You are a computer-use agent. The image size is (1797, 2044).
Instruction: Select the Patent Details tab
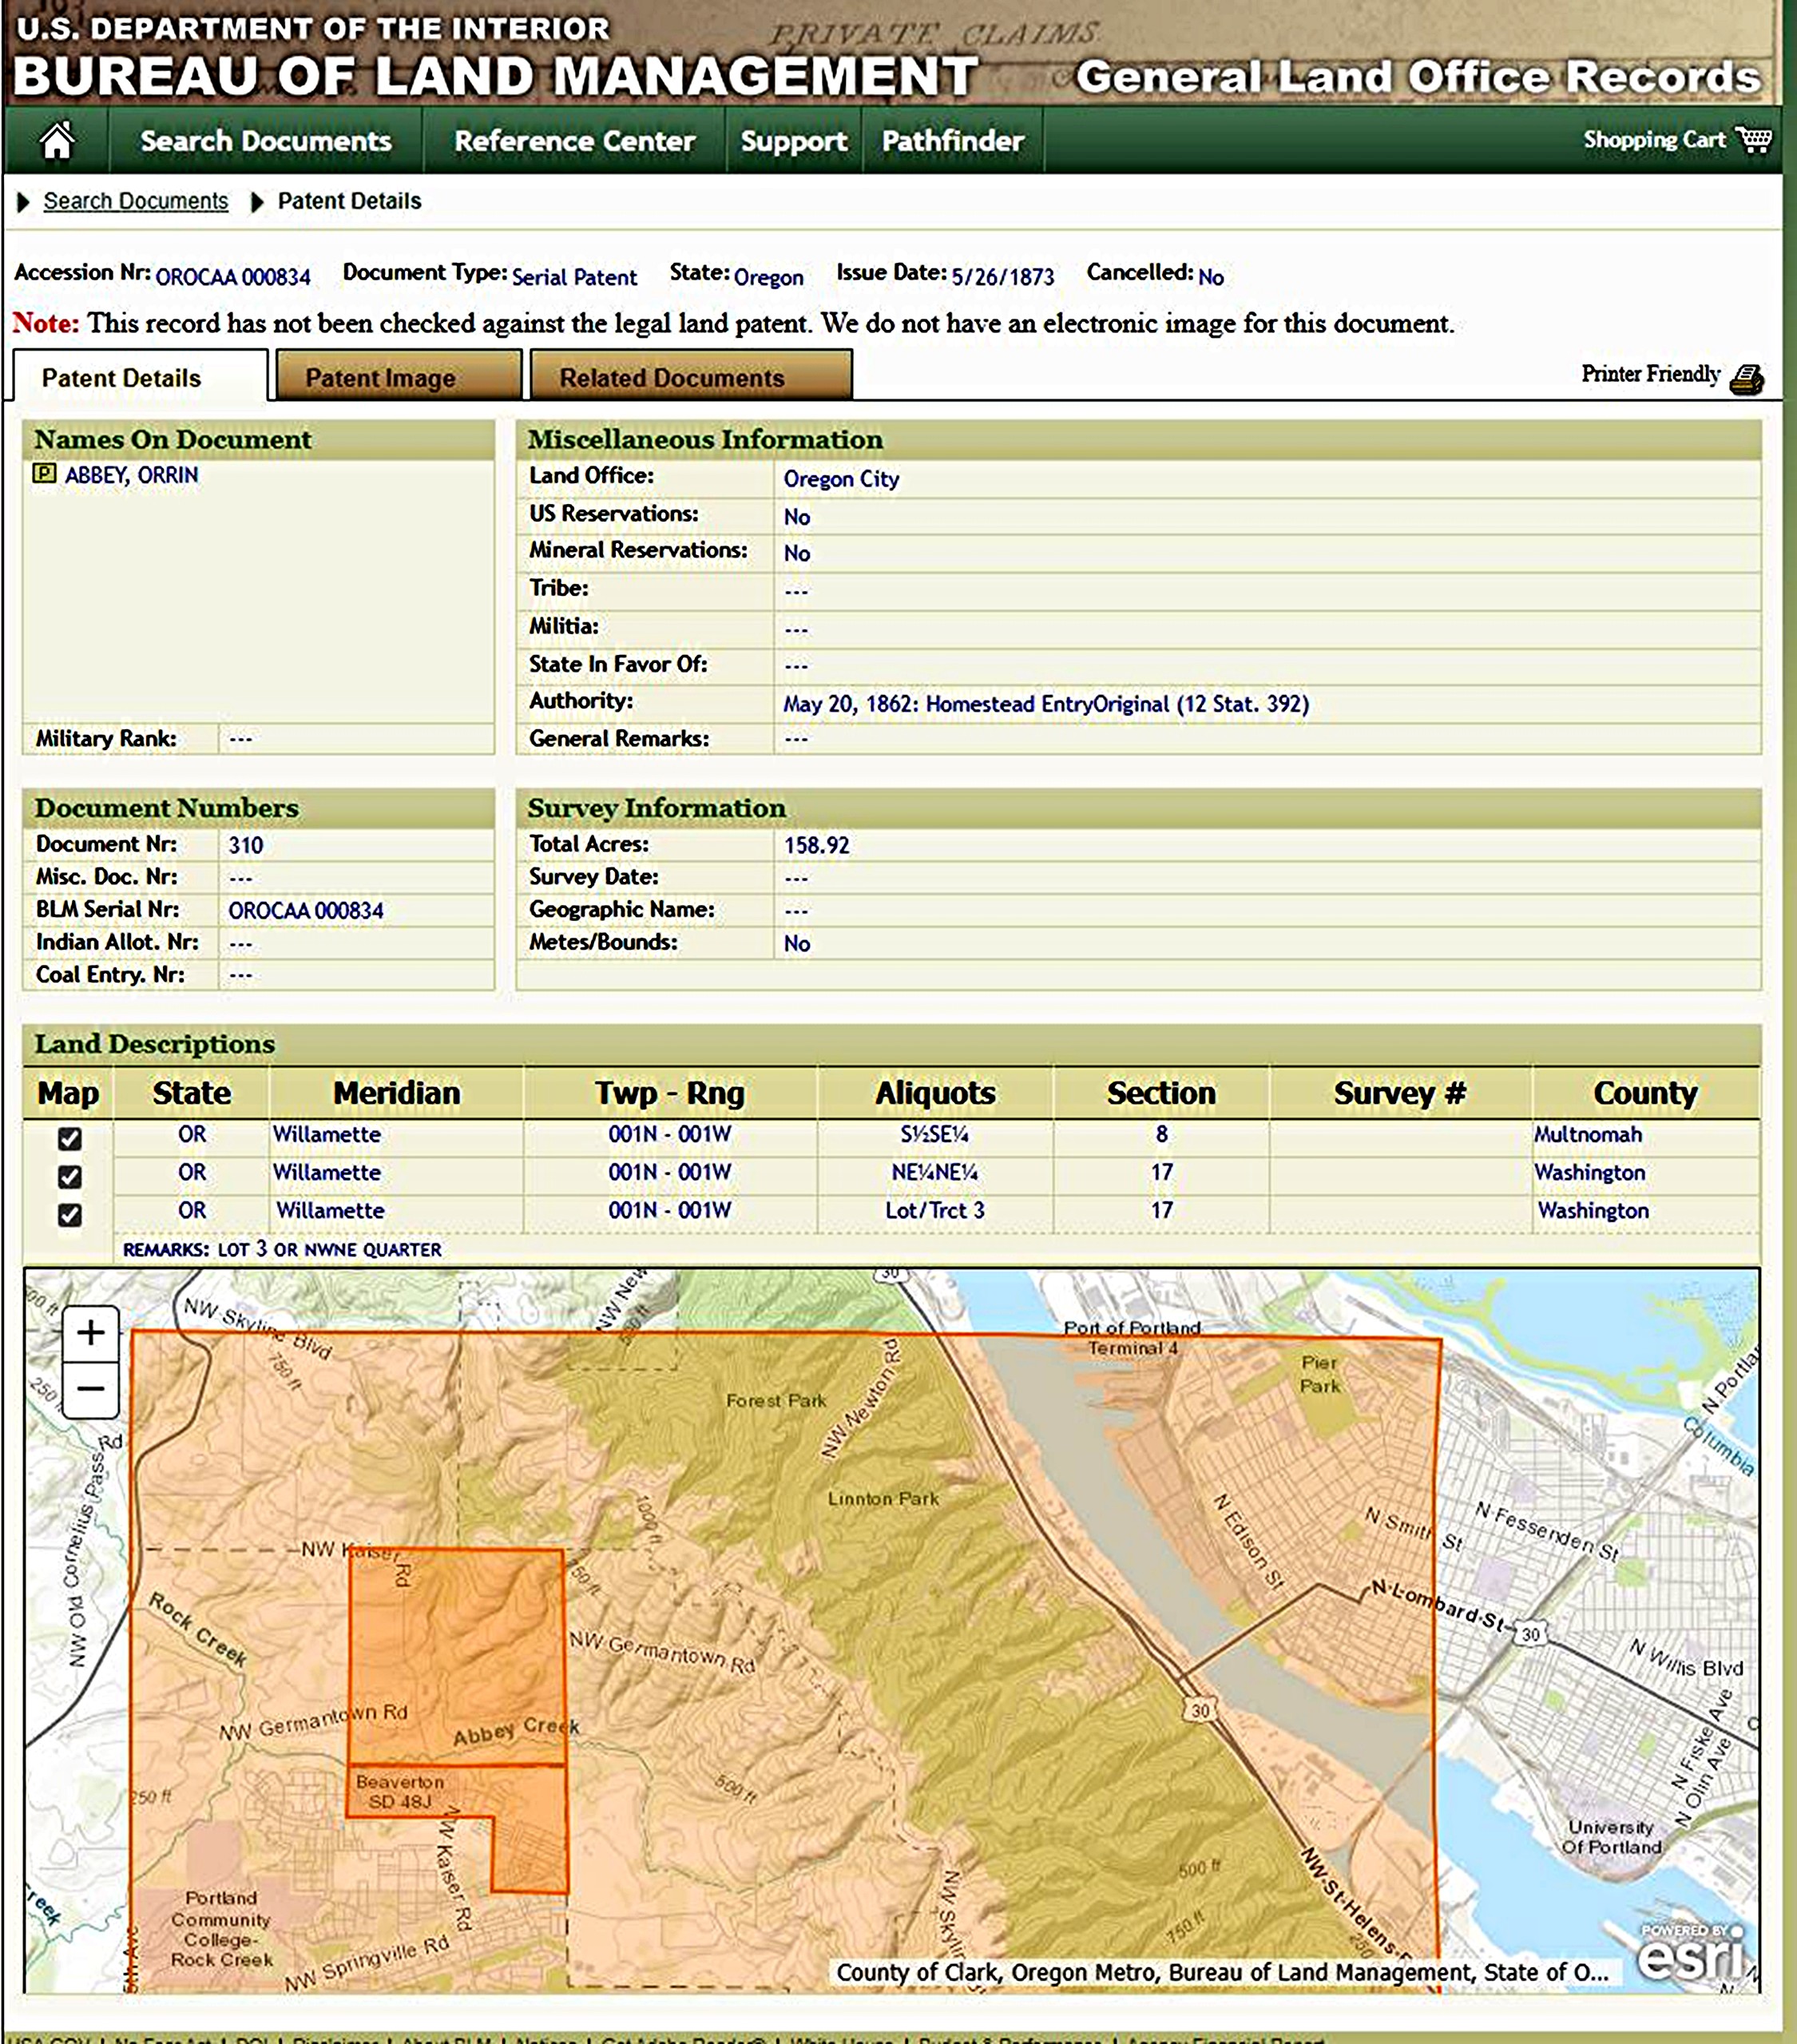click(x=141, y=377)
